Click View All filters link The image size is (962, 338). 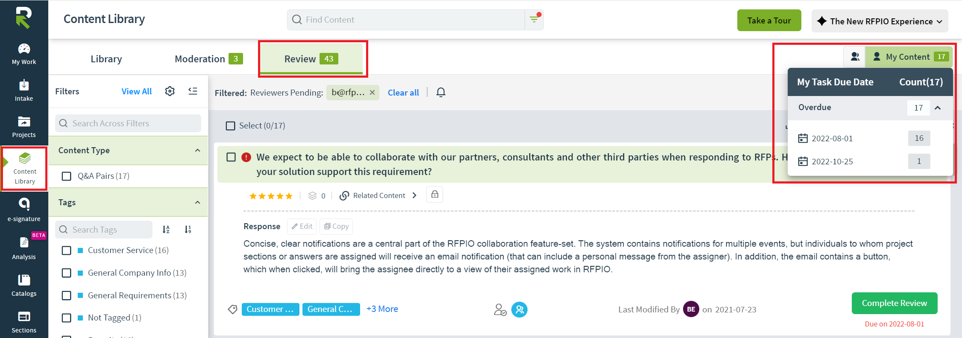(x=137, y=91)
